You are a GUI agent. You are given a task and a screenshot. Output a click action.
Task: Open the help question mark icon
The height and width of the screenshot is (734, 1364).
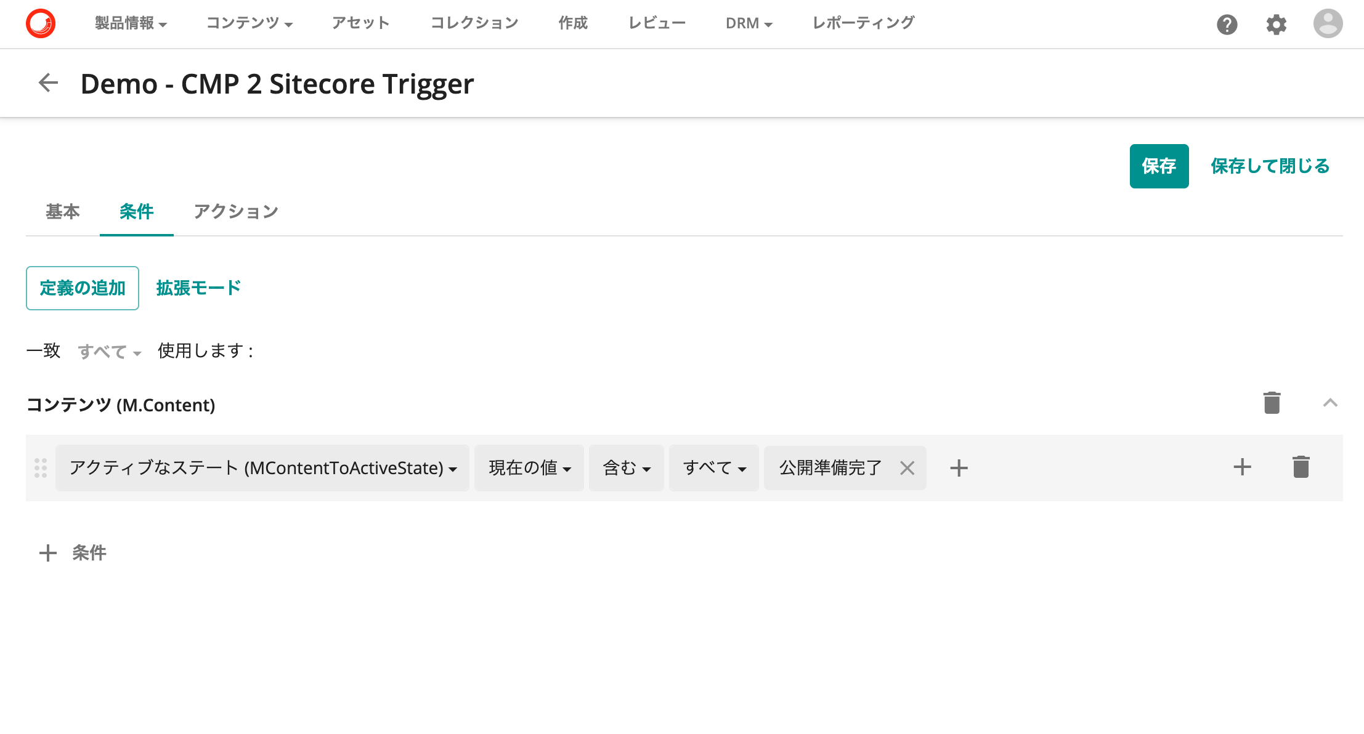click(1227, 25)
